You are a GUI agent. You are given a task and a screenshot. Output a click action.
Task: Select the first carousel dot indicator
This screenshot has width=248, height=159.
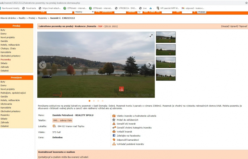90,101
